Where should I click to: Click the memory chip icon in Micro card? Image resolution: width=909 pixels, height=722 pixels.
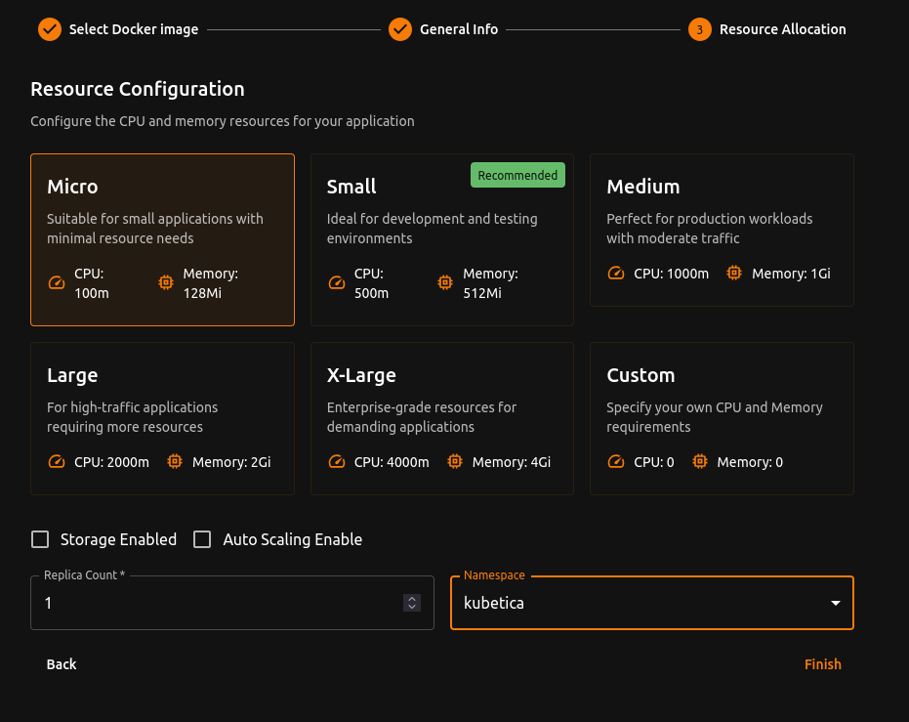[166, 282]
